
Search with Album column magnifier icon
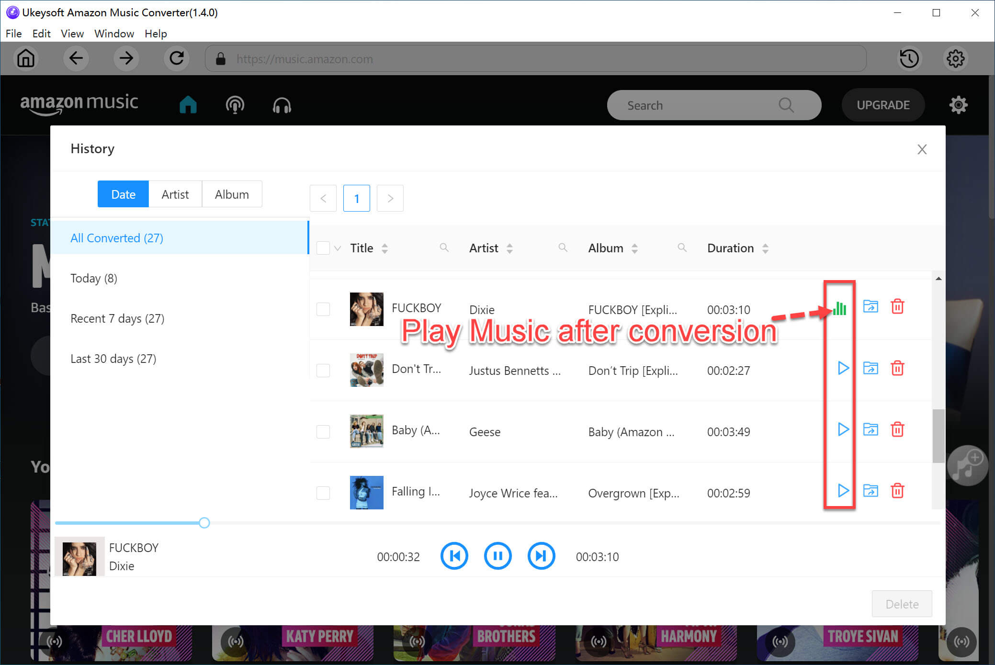[x=682, y=248]
